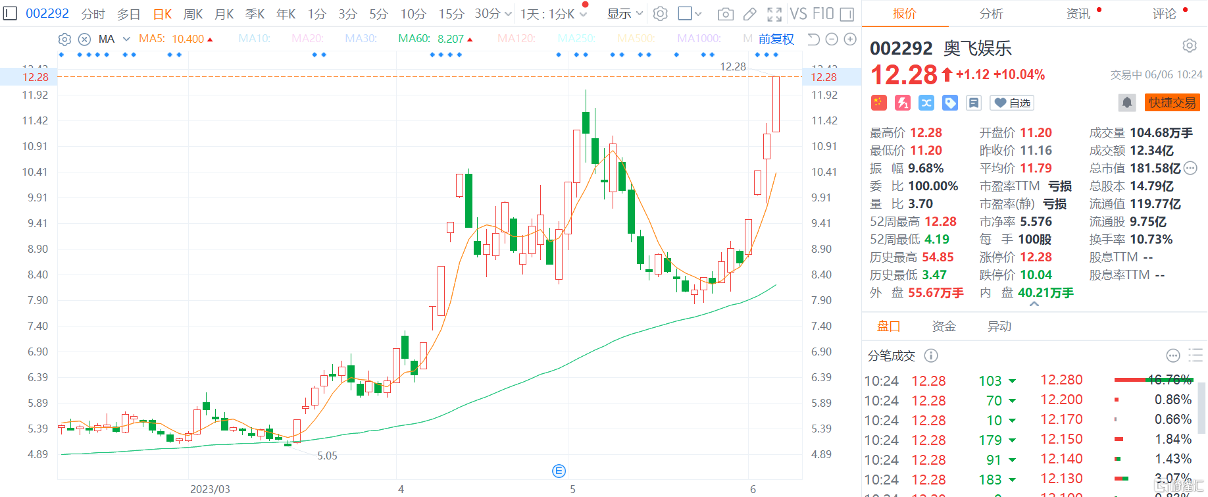
Task: Select 周K weekly candlestick tab
Action: 193,14
